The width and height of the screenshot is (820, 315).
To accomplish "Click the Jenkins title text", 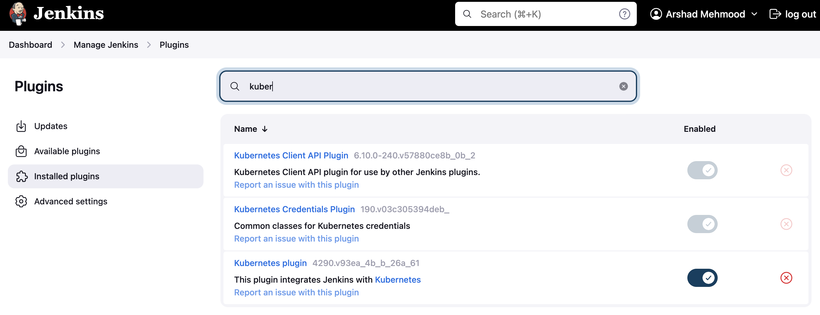I will [x=69, y=13].
